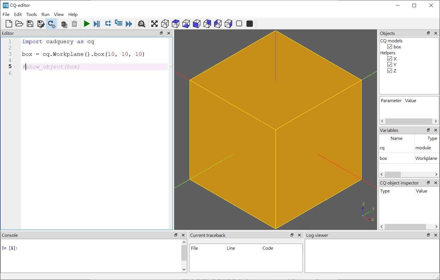This screenshot has height=280, width=440.
Task: Select the right view cube icon
Action: click(x=228, y=24)
